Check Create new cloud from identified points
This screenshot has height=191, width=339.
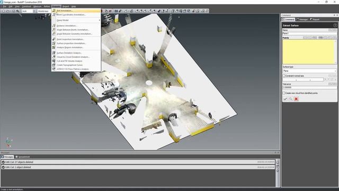point(284,93)
